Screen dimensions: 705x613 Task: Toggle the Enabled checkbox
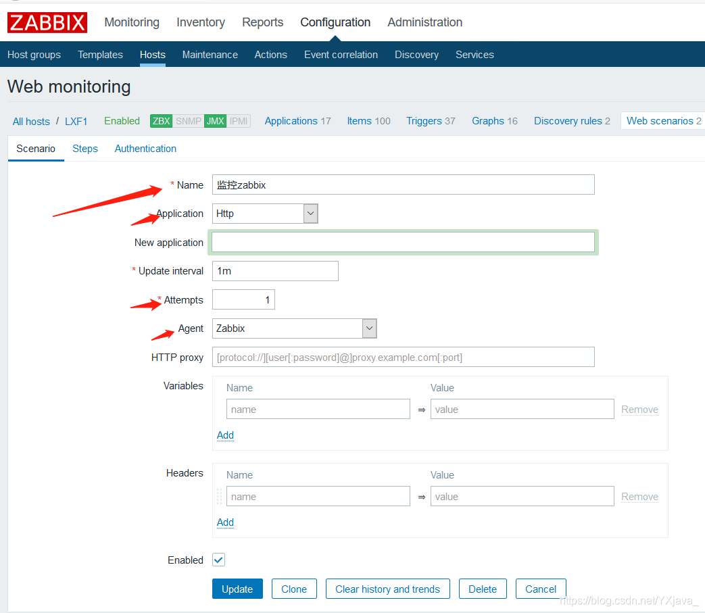[218, 560]
